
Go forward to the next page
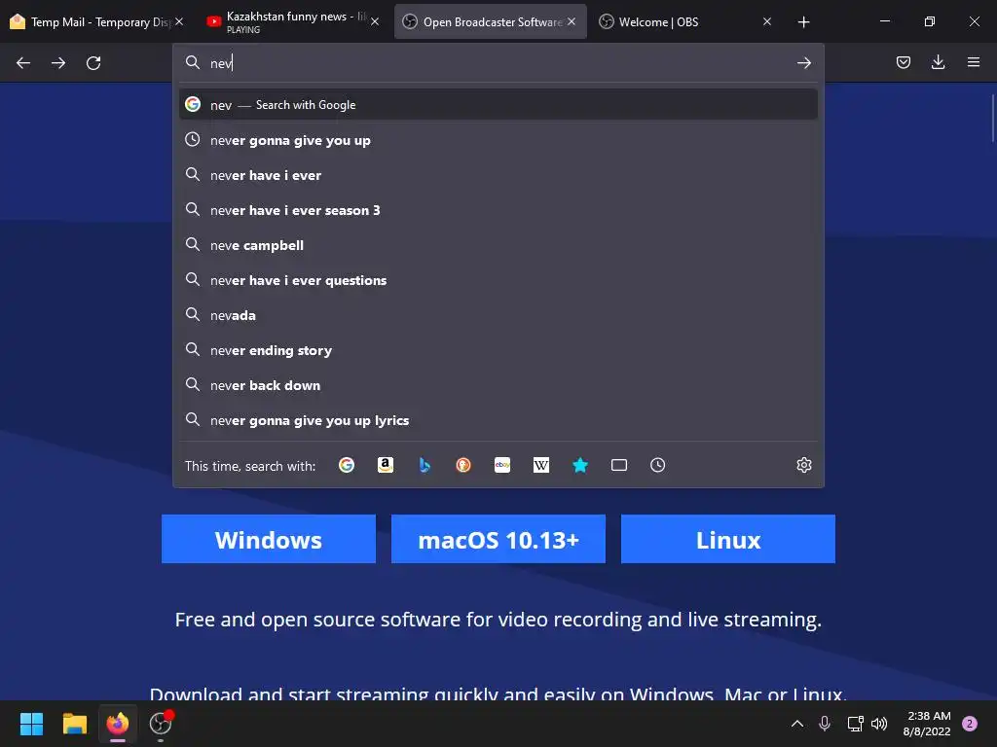point(58,63)
